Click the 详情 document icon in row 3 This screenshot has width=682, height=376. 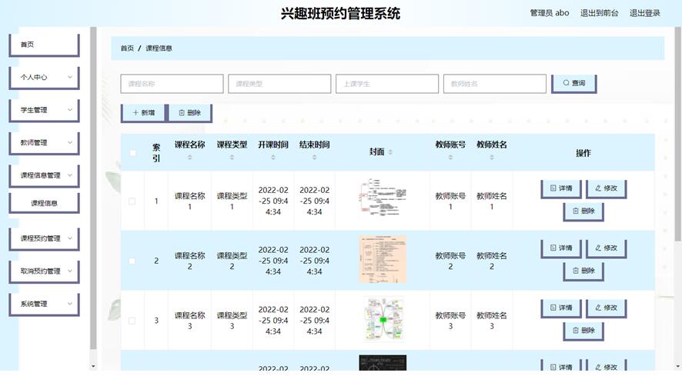click(x=553, y=308)
